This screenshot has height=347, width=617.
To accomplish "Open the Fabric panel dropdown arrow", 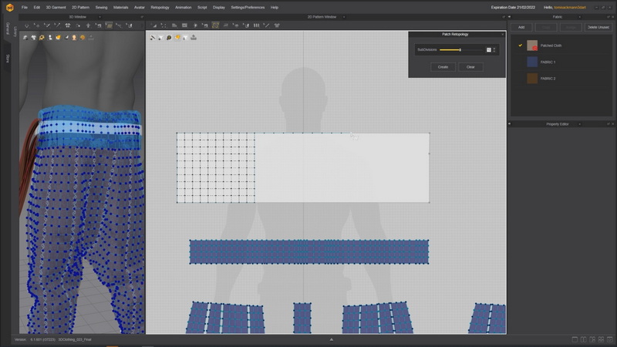I will (x=579, y=17).
